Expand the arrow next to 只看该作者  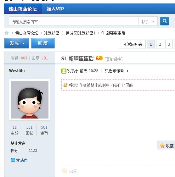(127, 71)
